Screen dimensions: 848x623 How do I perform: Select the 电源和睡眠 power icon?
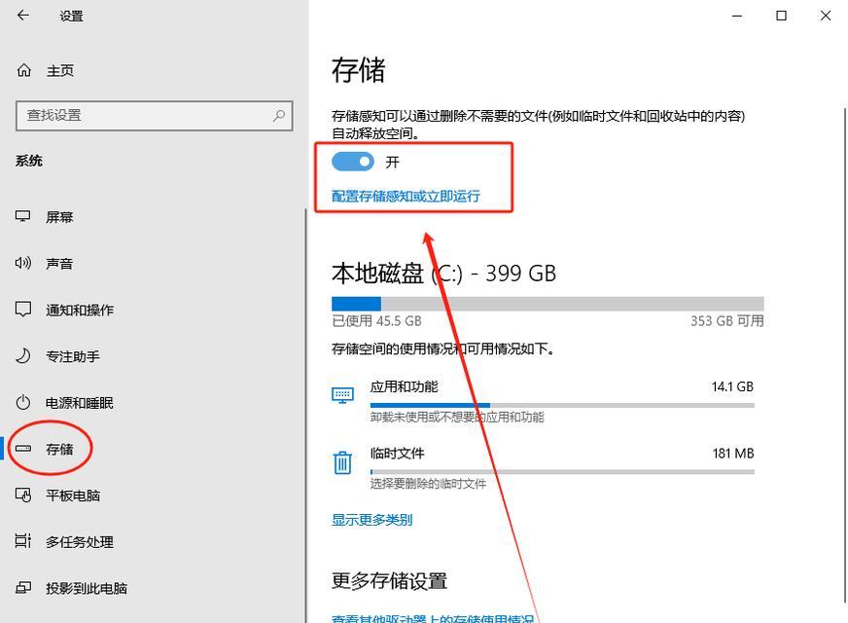pos(22,403)
